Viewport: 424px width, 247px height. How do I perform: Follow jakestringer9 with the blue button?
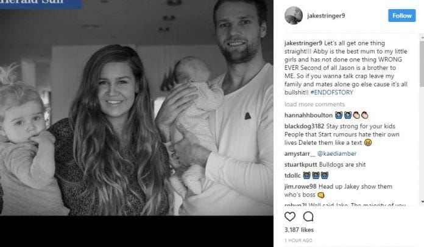click(x=402, y=16)
